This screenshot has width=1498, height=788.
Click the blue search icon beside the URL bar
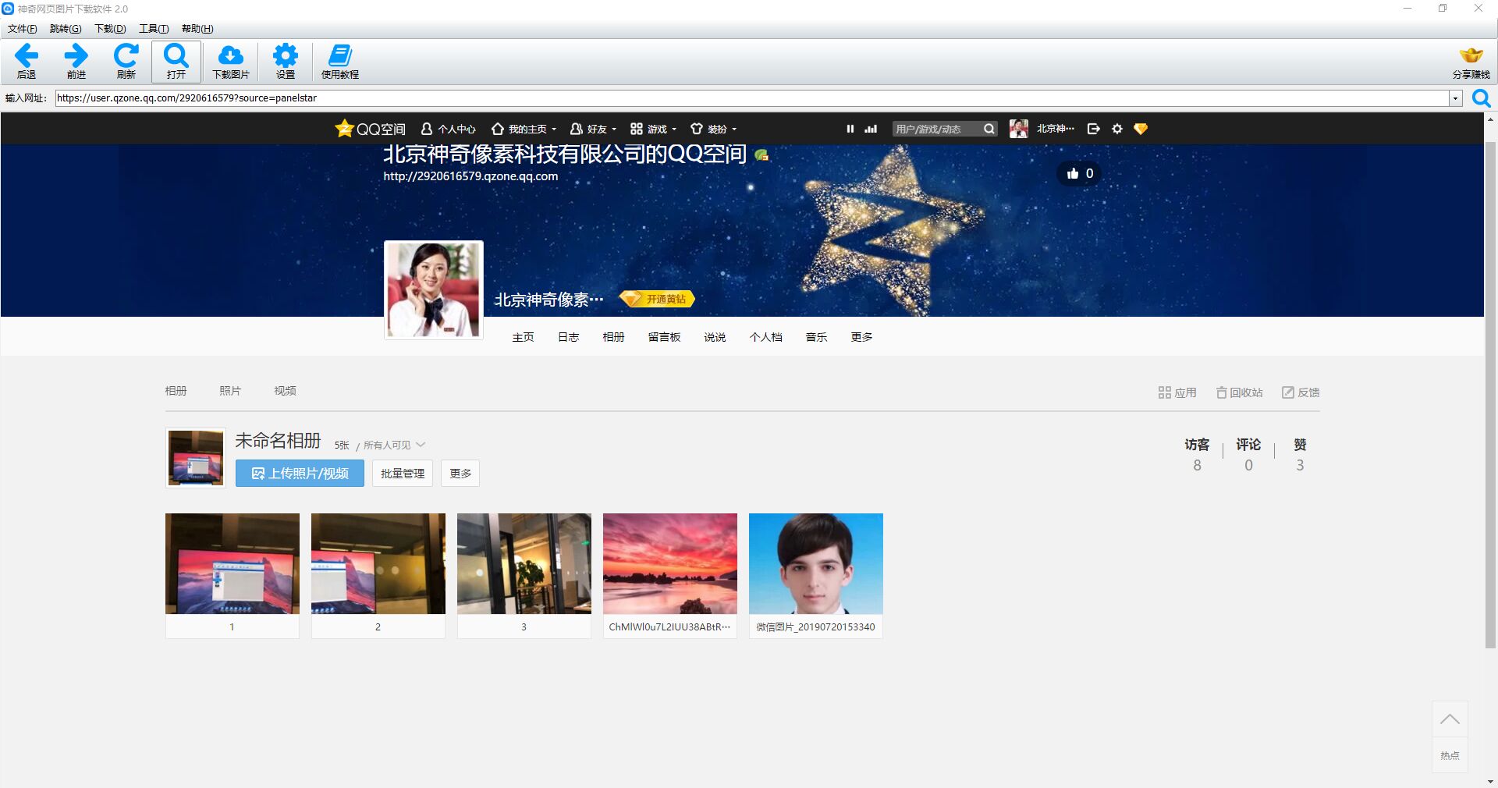[x=1481, y=98]
